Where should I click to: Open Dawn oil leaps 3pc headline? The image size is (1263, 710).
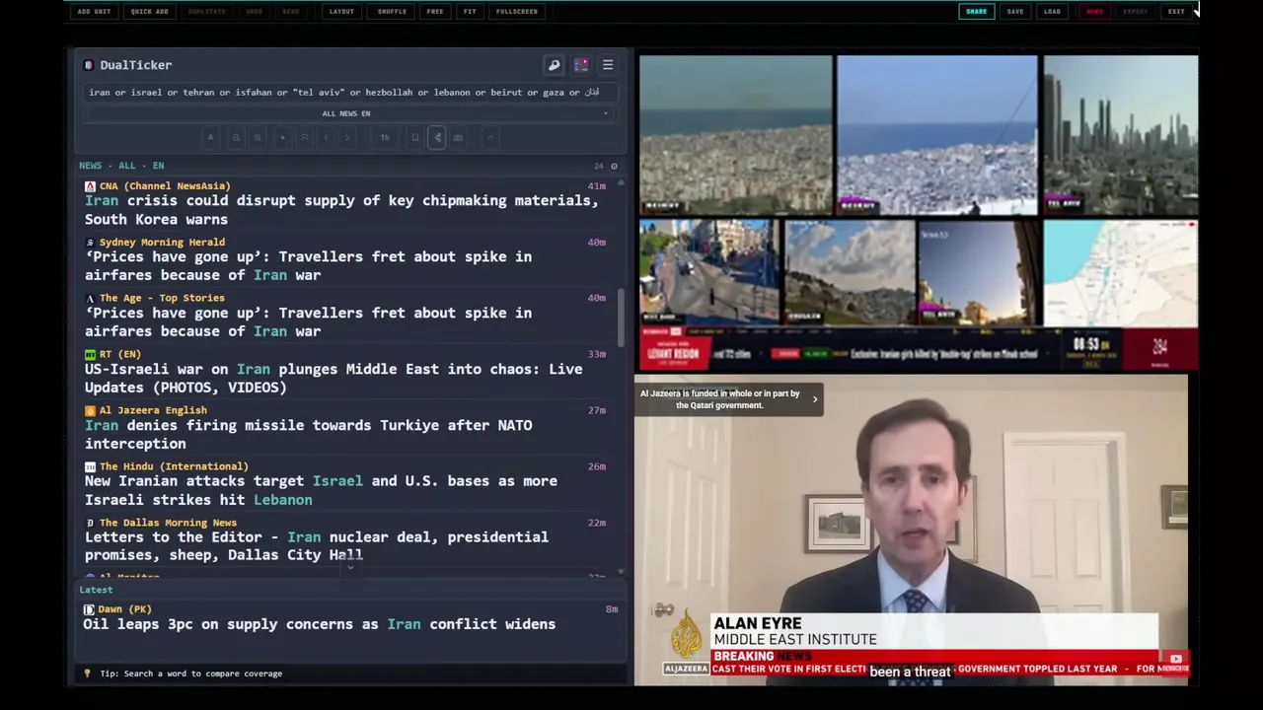pos(319,624)
